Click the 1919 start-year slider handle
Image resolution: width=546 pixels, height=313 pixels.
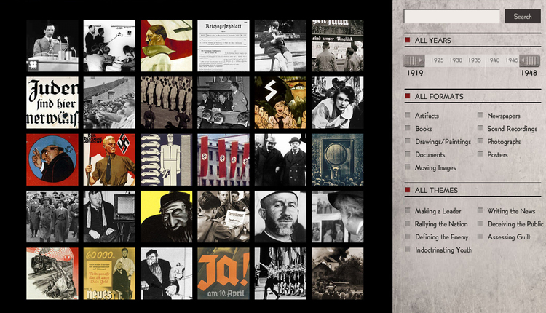click(x=414, y=60)
